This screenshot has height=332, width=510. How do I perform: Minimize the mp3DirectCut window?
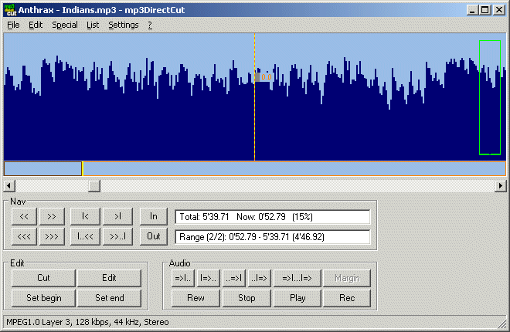tap(472, 10)
